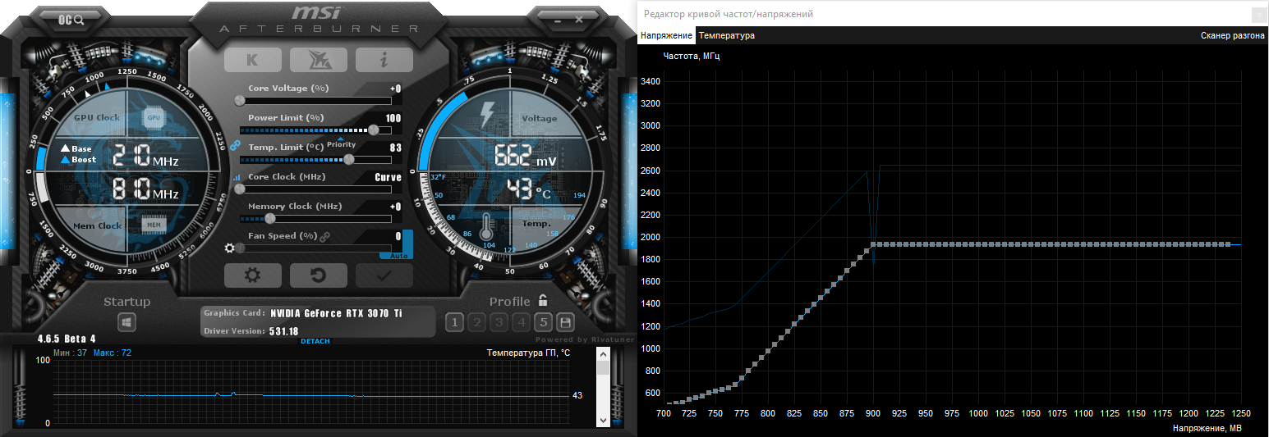Select profile slot 5
The image size is (1269, 437).
tap(543, 322)
